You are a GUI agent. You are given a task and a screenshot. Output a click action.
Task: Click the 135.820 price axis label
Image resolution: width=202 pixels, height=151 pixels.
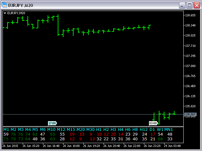190,106
